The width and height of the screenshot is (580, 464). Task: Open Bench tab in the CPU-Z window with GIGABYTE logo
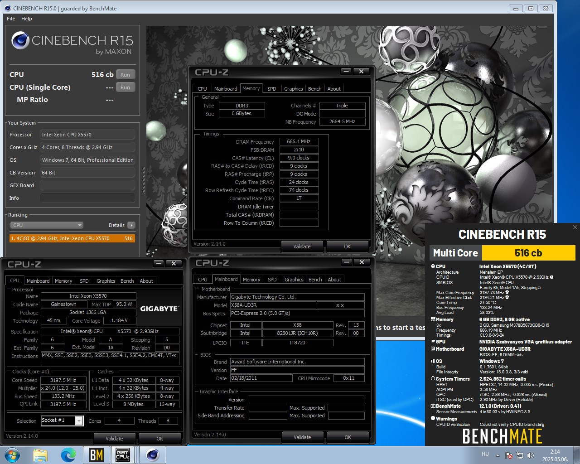[127, 281]
